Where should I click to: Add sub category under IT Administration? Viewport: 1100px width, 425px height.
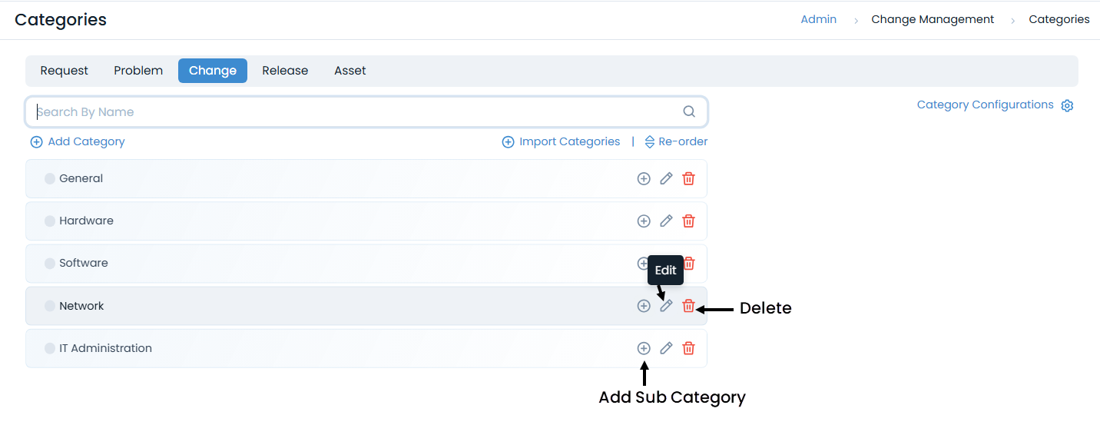(644, 348)
